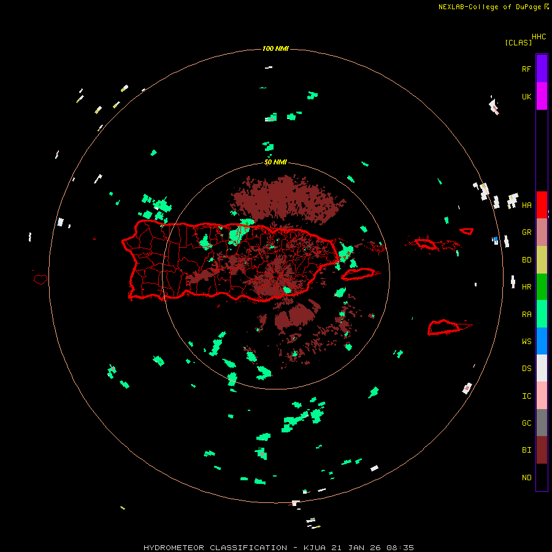Click the Mona Island outline

(40, 279)
